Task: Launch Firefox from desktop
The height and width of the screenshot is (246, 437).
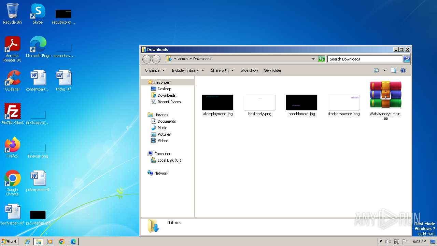Action: point(12,148)
